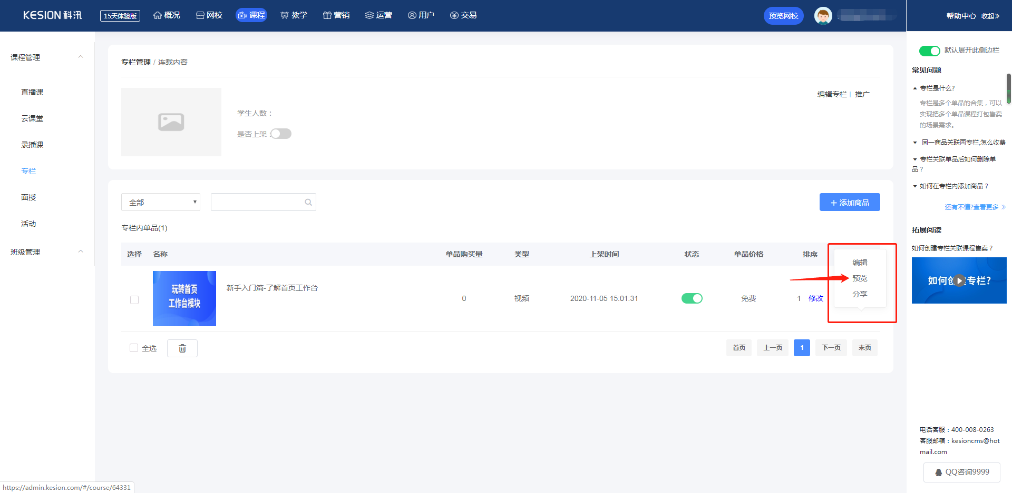Click the help sidebar scrollbar
The image size is (1012, 493).
point(1009,88)
